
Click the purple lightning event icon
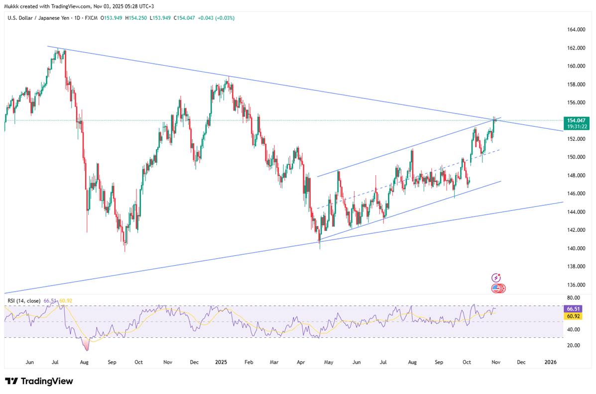[x=496, y=278]
